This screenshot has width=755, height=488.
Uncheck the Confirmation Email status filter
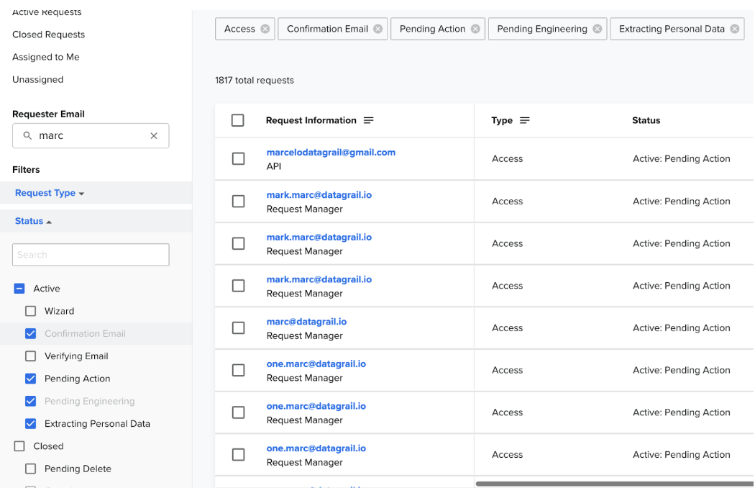(30, 334)
